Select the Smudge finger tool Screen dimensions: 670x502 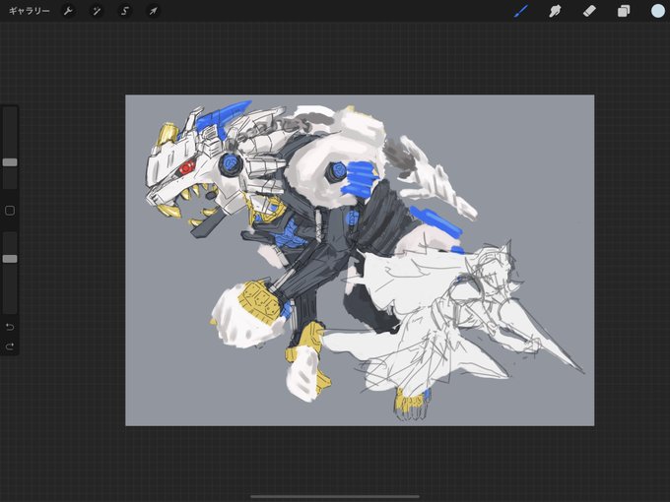(x=555, y=11)
